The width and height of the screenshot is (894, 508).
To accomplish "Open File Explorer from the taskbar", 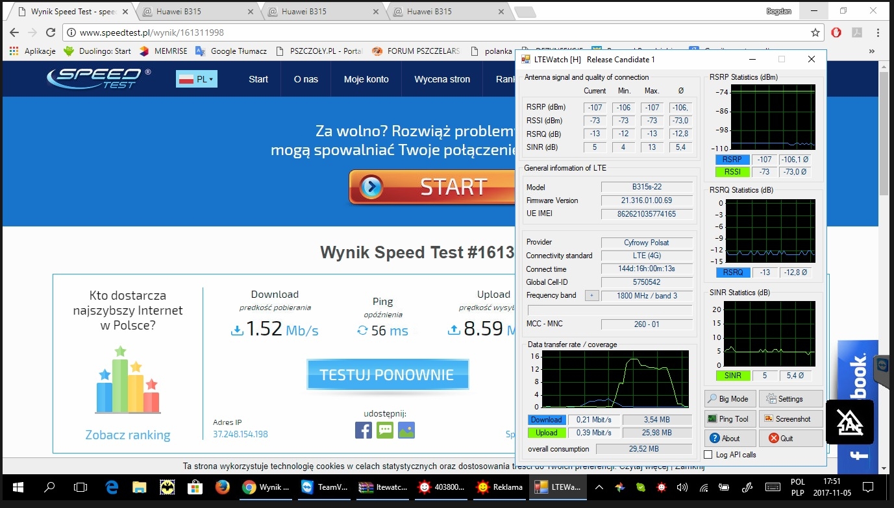I will pos(139,487).
